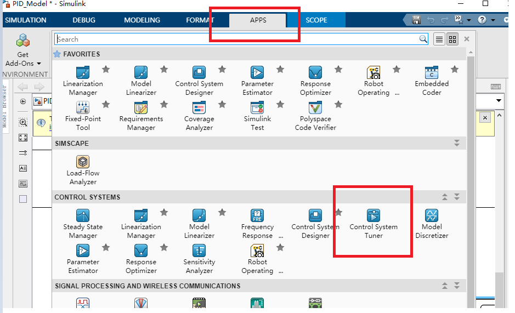Switch apps gallery to list view

(439, 39)
